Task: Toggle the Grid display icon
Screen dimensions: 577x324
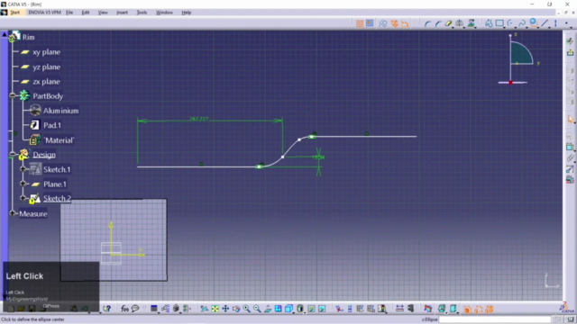Action: [x=360, y=23]
